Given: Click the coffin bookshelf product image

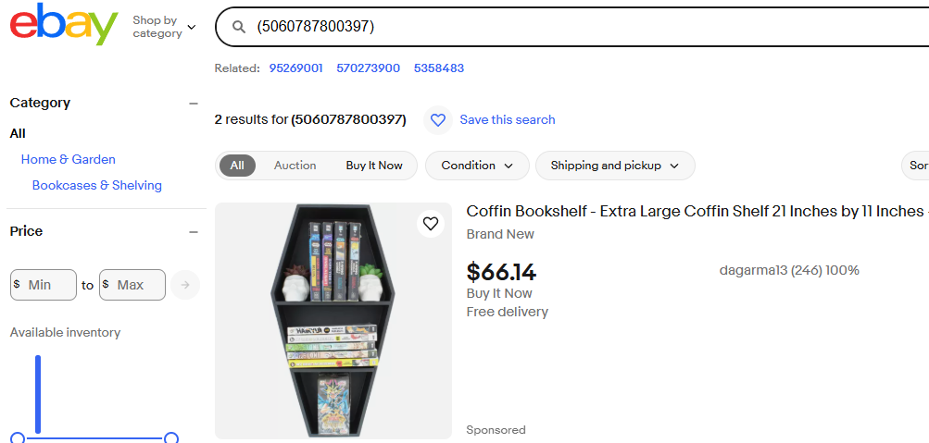Looking at the screenshot, I should (x=333, y=321).
